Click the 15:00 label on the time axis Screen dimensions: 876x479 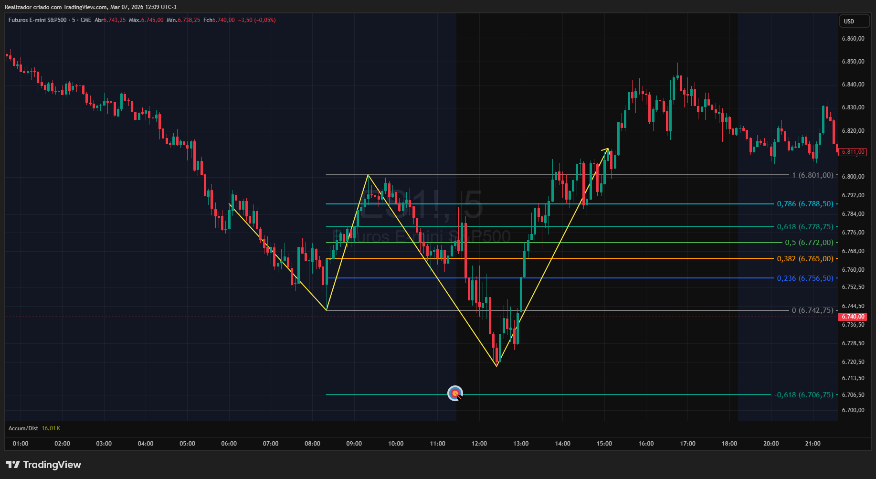[x=604, y=444]
